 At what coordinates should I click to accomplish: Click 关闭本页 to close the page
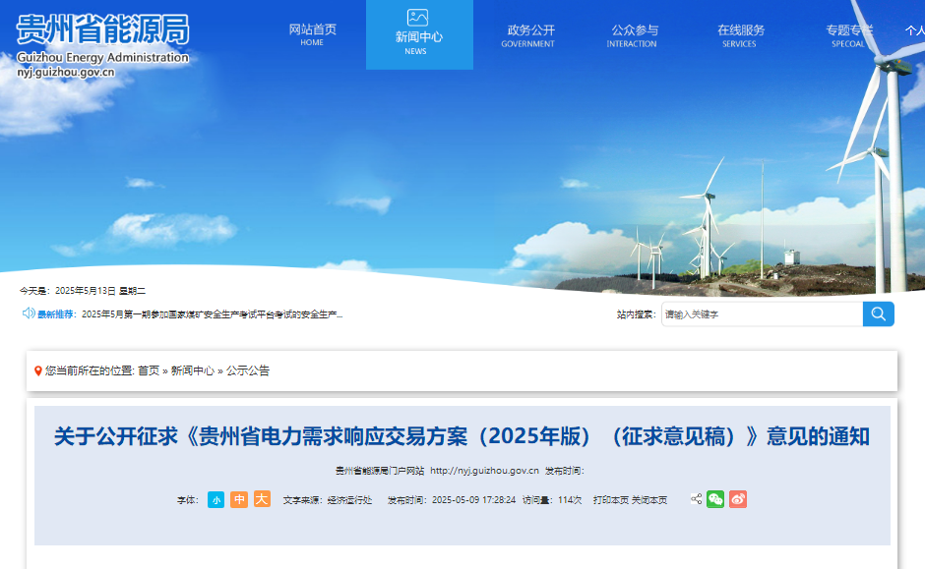649,500
